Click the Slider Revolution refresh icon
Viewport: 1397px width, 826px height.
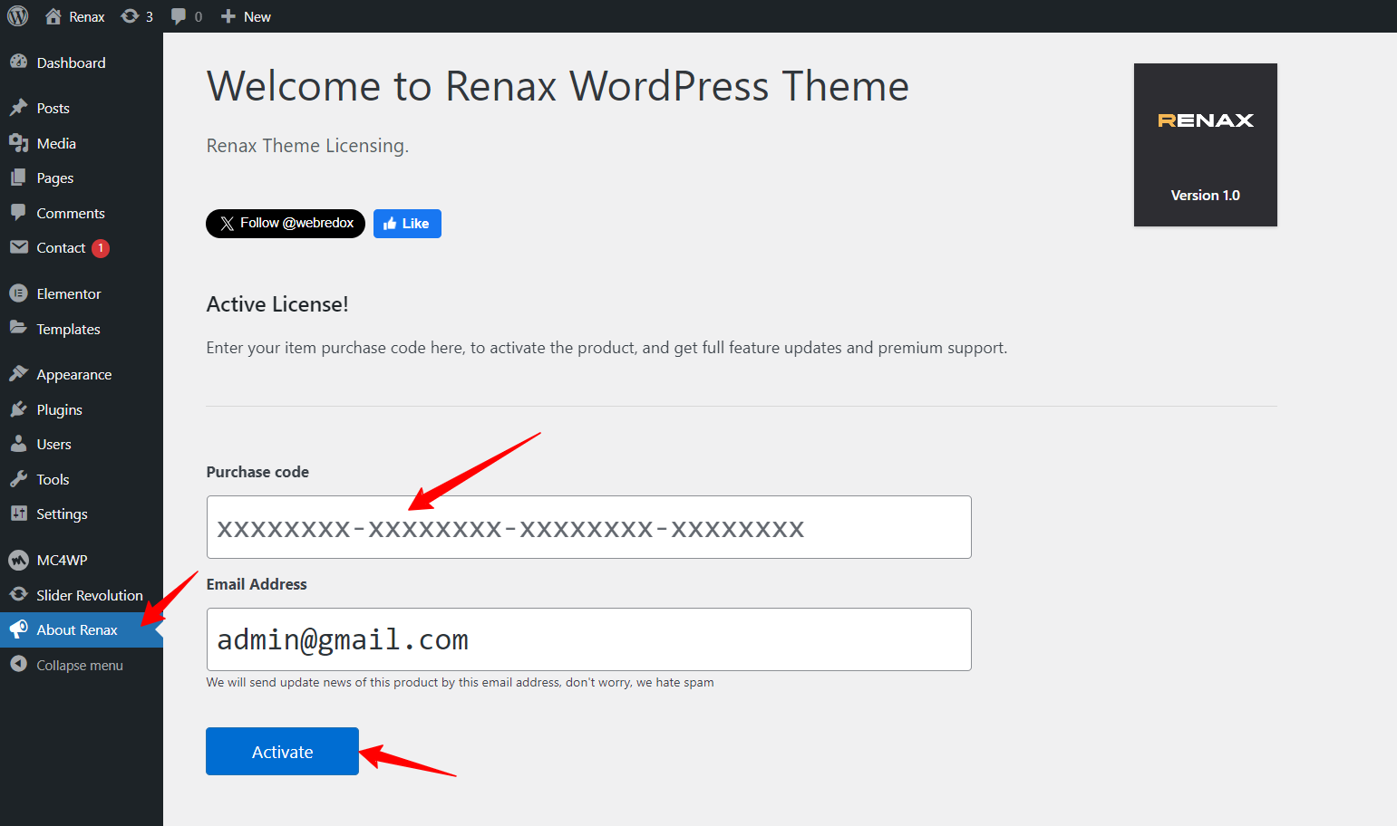click(18, 594)
